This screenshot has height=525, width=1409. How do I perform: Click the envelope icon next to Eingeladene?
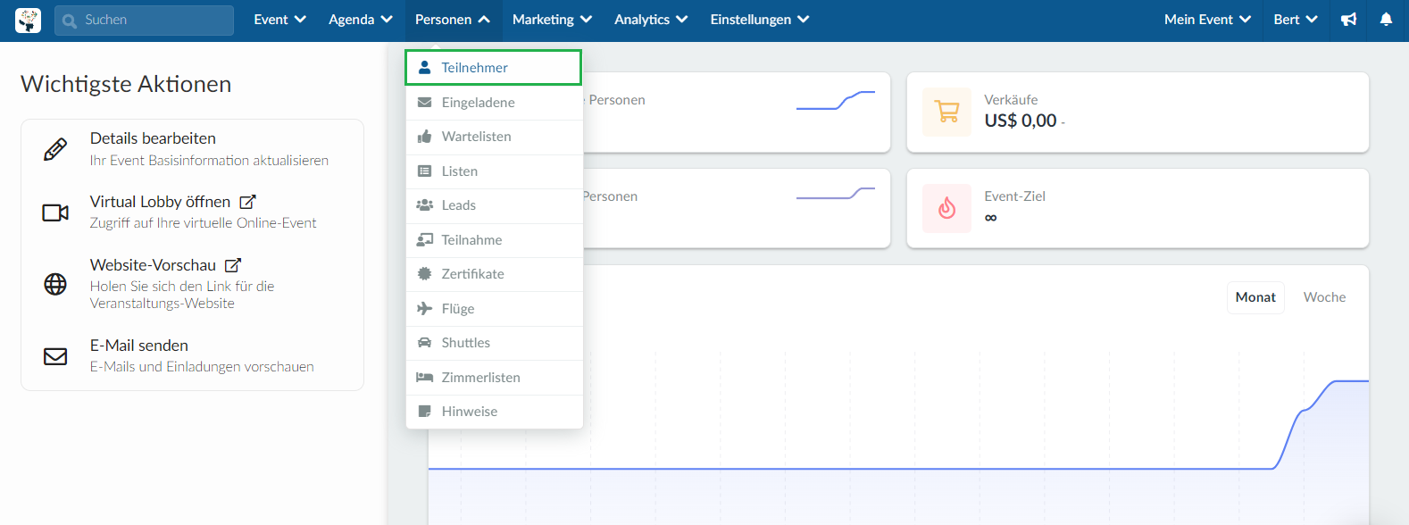(425, 102)
